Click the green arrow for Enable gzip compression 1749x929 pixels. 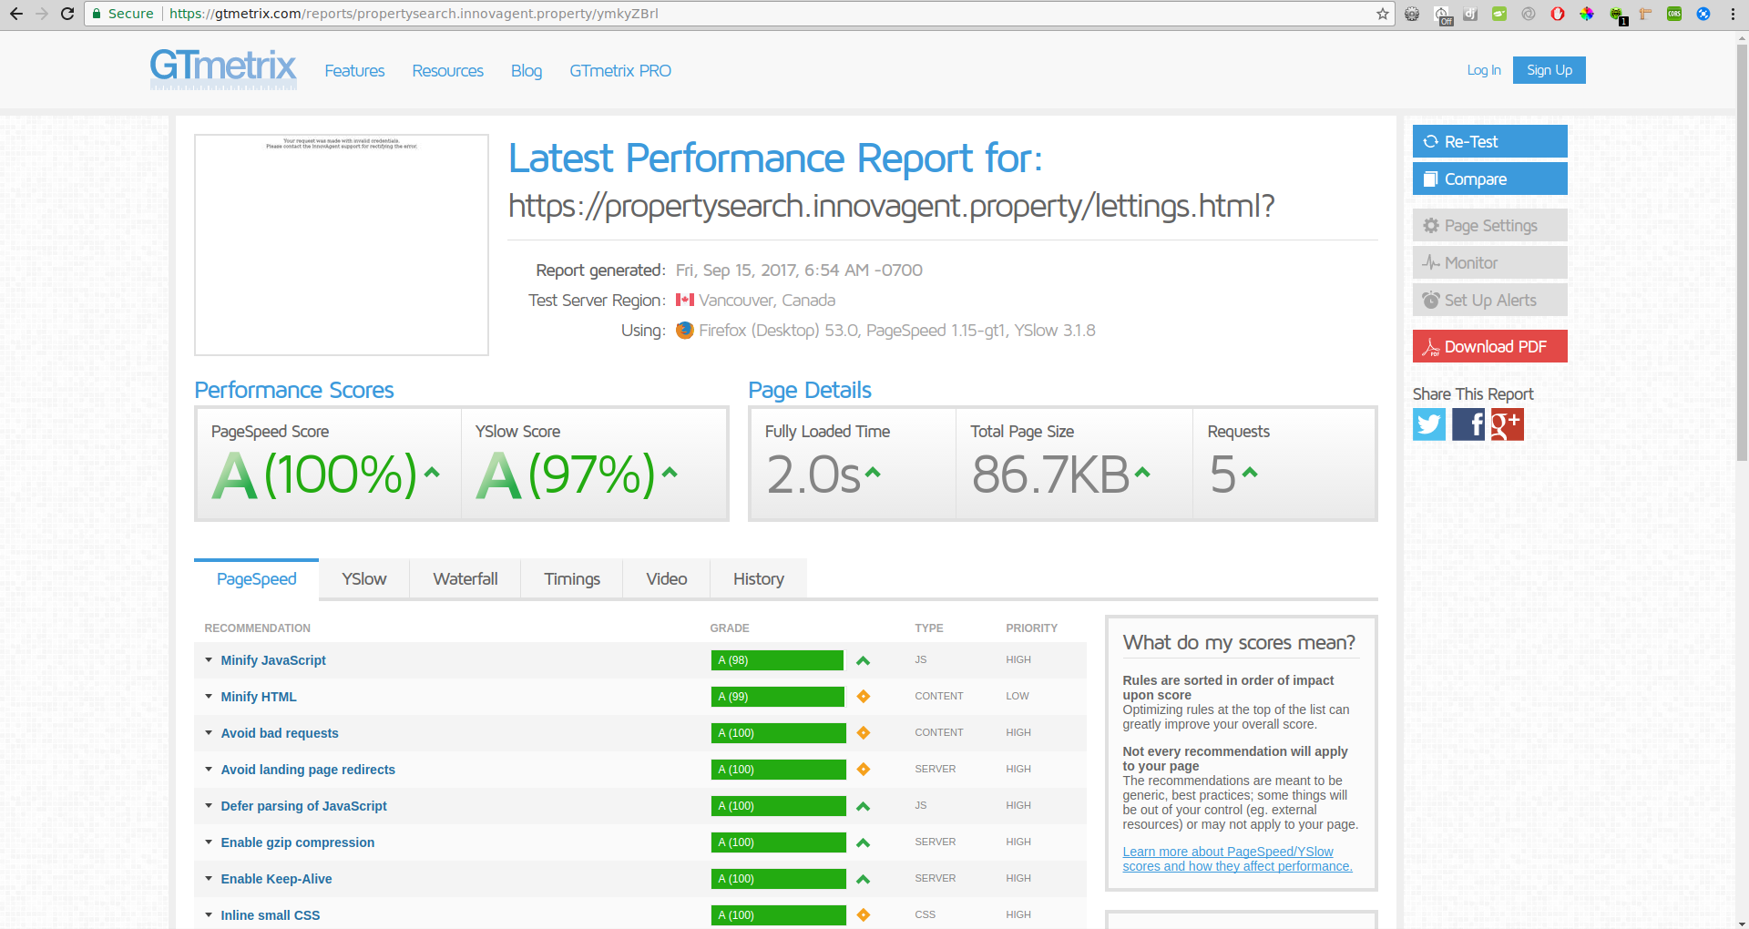(x=863, y=842)
